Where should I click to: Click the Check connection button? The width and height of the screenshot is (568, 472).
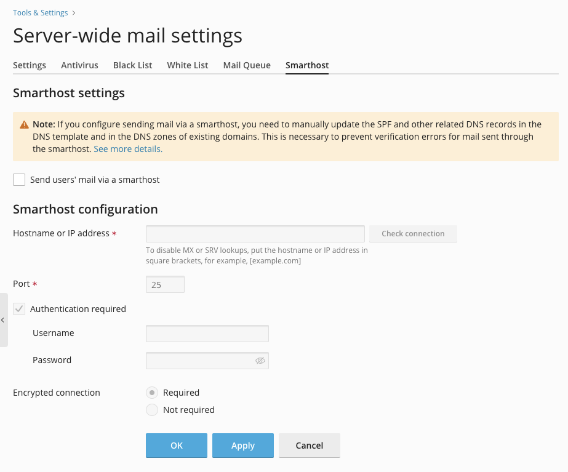click(x=413, y=234)
